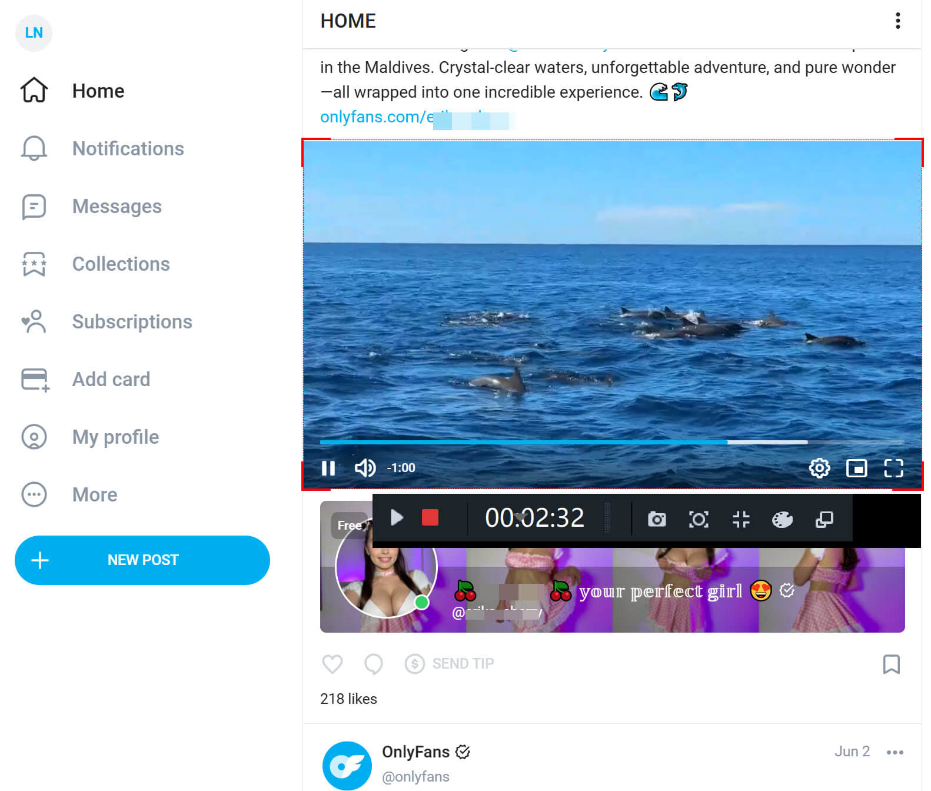Open the LN user avatar menu
Screen dimensions: 931x791
tap(34, 33)
